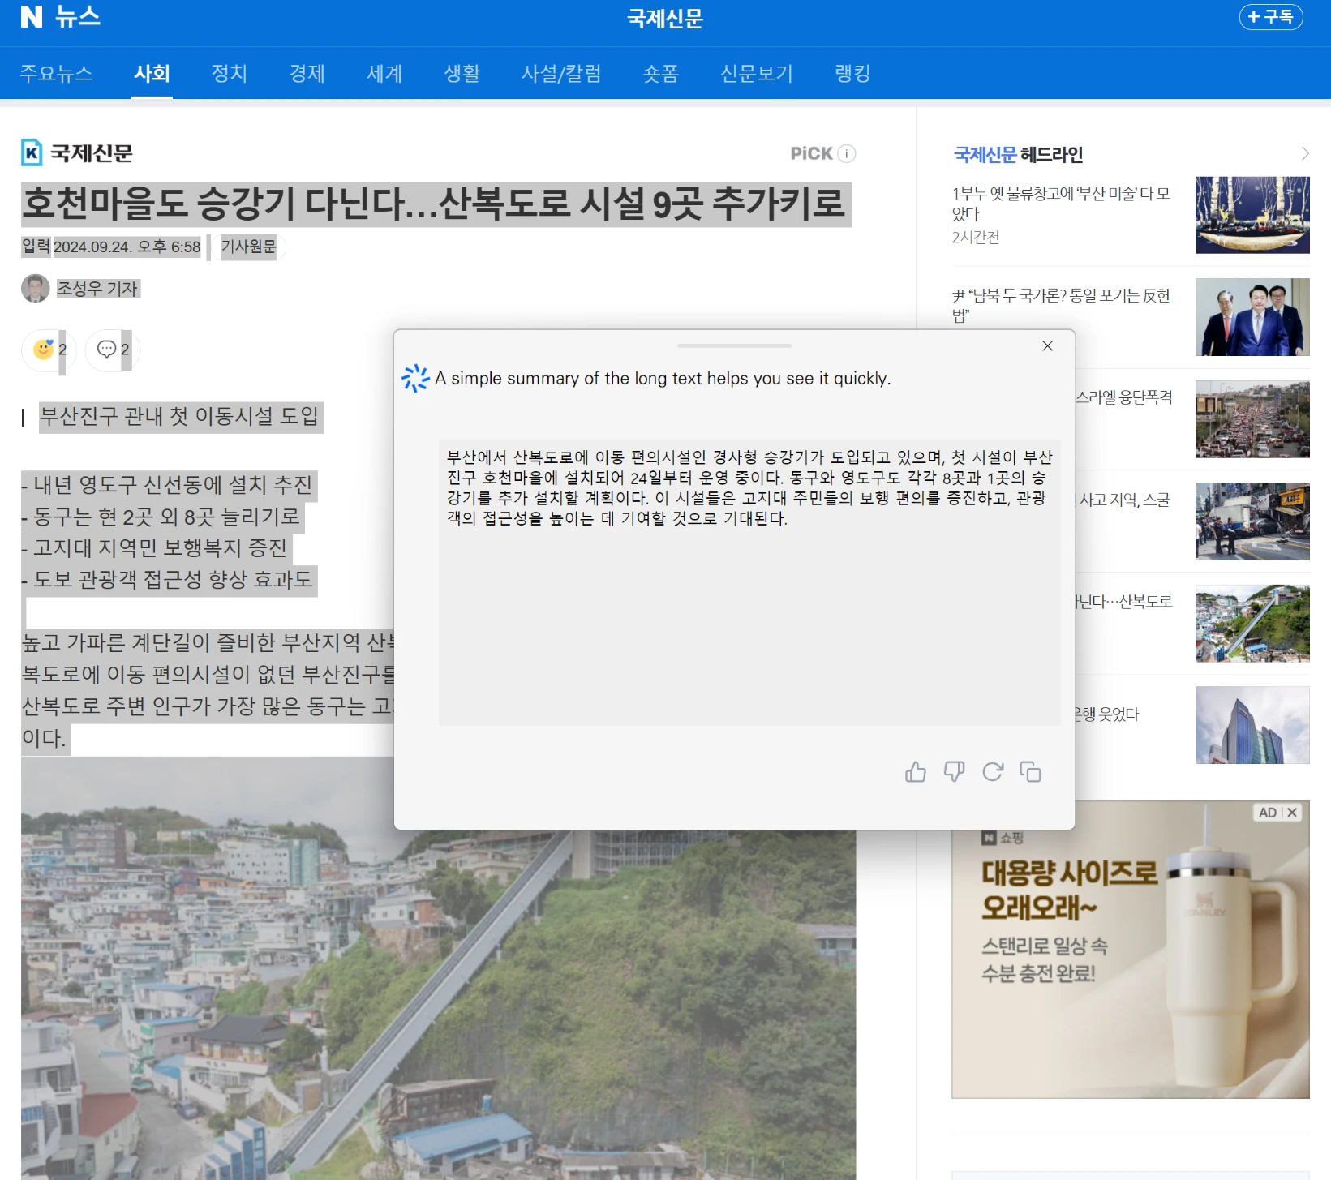Open the 기사원문 original article link
This screenshot has height=1180, width=1331.
point(248,247)
